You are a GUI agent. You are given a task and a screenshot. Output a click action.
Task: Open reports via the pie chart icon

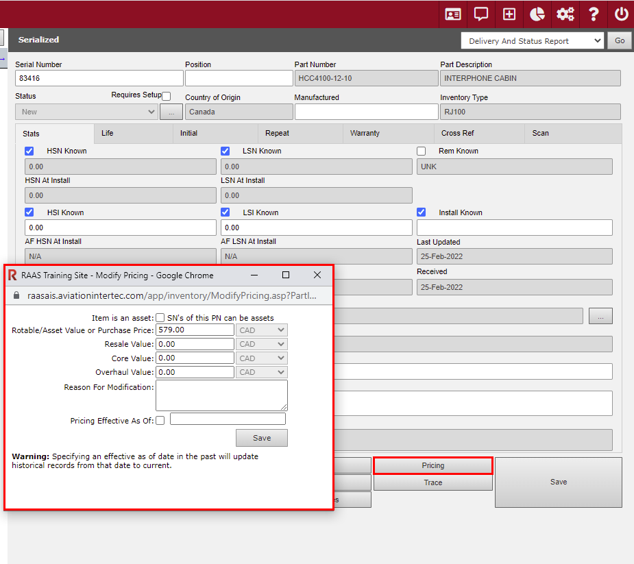click(x=537, y=14)
